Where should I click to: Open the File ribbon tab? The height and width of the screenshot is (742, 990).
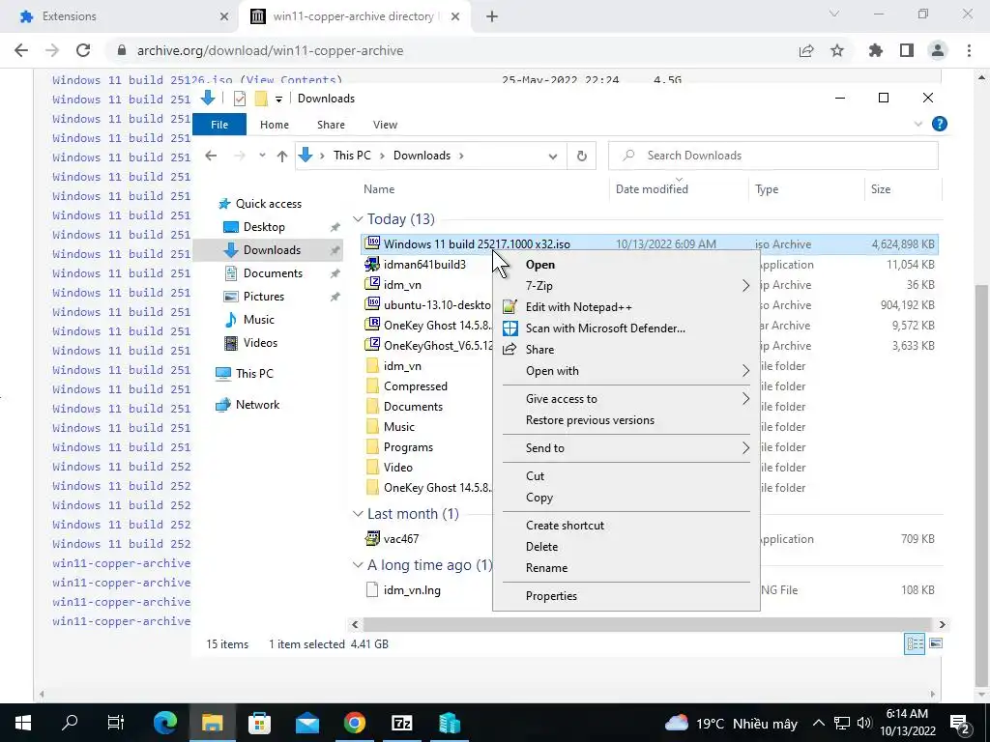219,125
